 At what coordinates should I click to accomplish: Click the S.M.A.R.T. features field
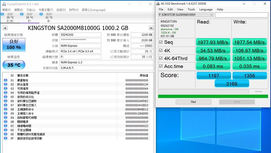pyautogui.click(x=107, y=68)
